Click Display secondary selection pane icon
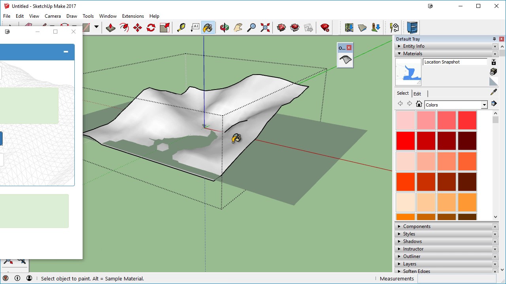506x284 pixels. (x=493, y=62)
